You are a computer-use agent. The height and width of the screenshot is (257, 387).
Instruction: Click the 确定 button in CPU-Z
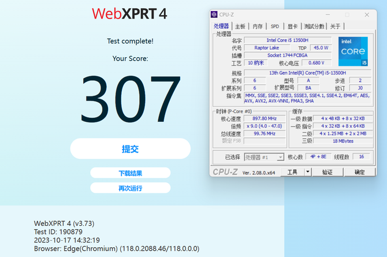tap(360, 172)
